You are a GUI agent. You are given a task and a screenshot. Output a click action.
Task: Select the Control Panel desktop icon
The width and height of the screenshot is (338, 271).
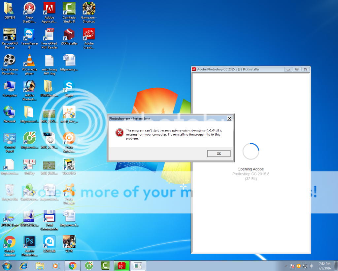(10, 142)
